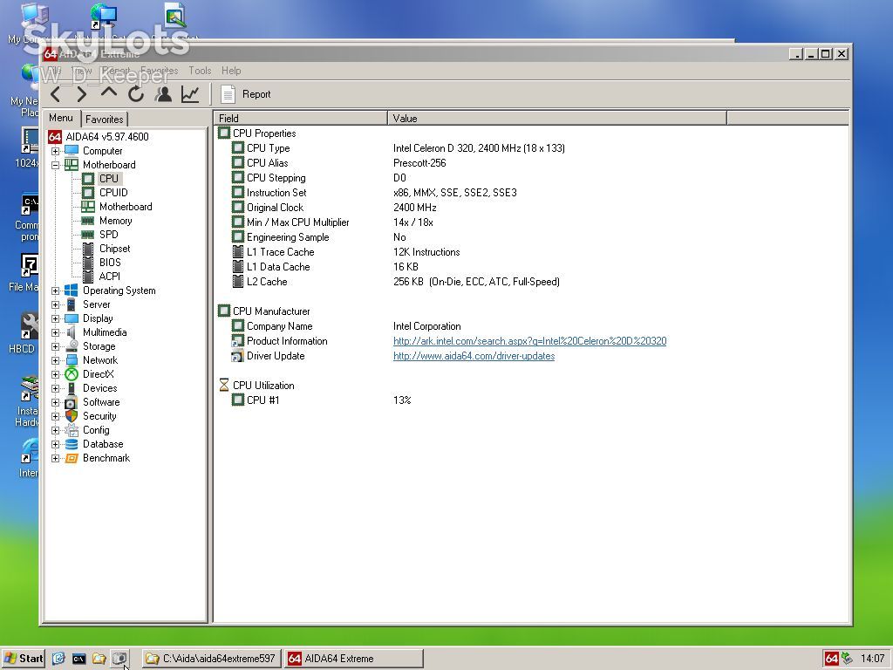Expand the Computer tree node

(55, 151)
